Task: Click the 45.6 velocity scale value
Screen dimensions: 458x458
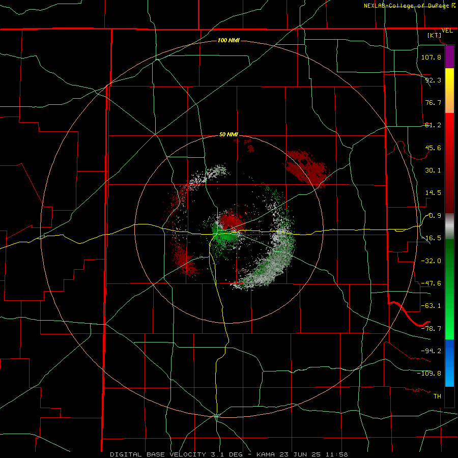Action: click(433, 148)
